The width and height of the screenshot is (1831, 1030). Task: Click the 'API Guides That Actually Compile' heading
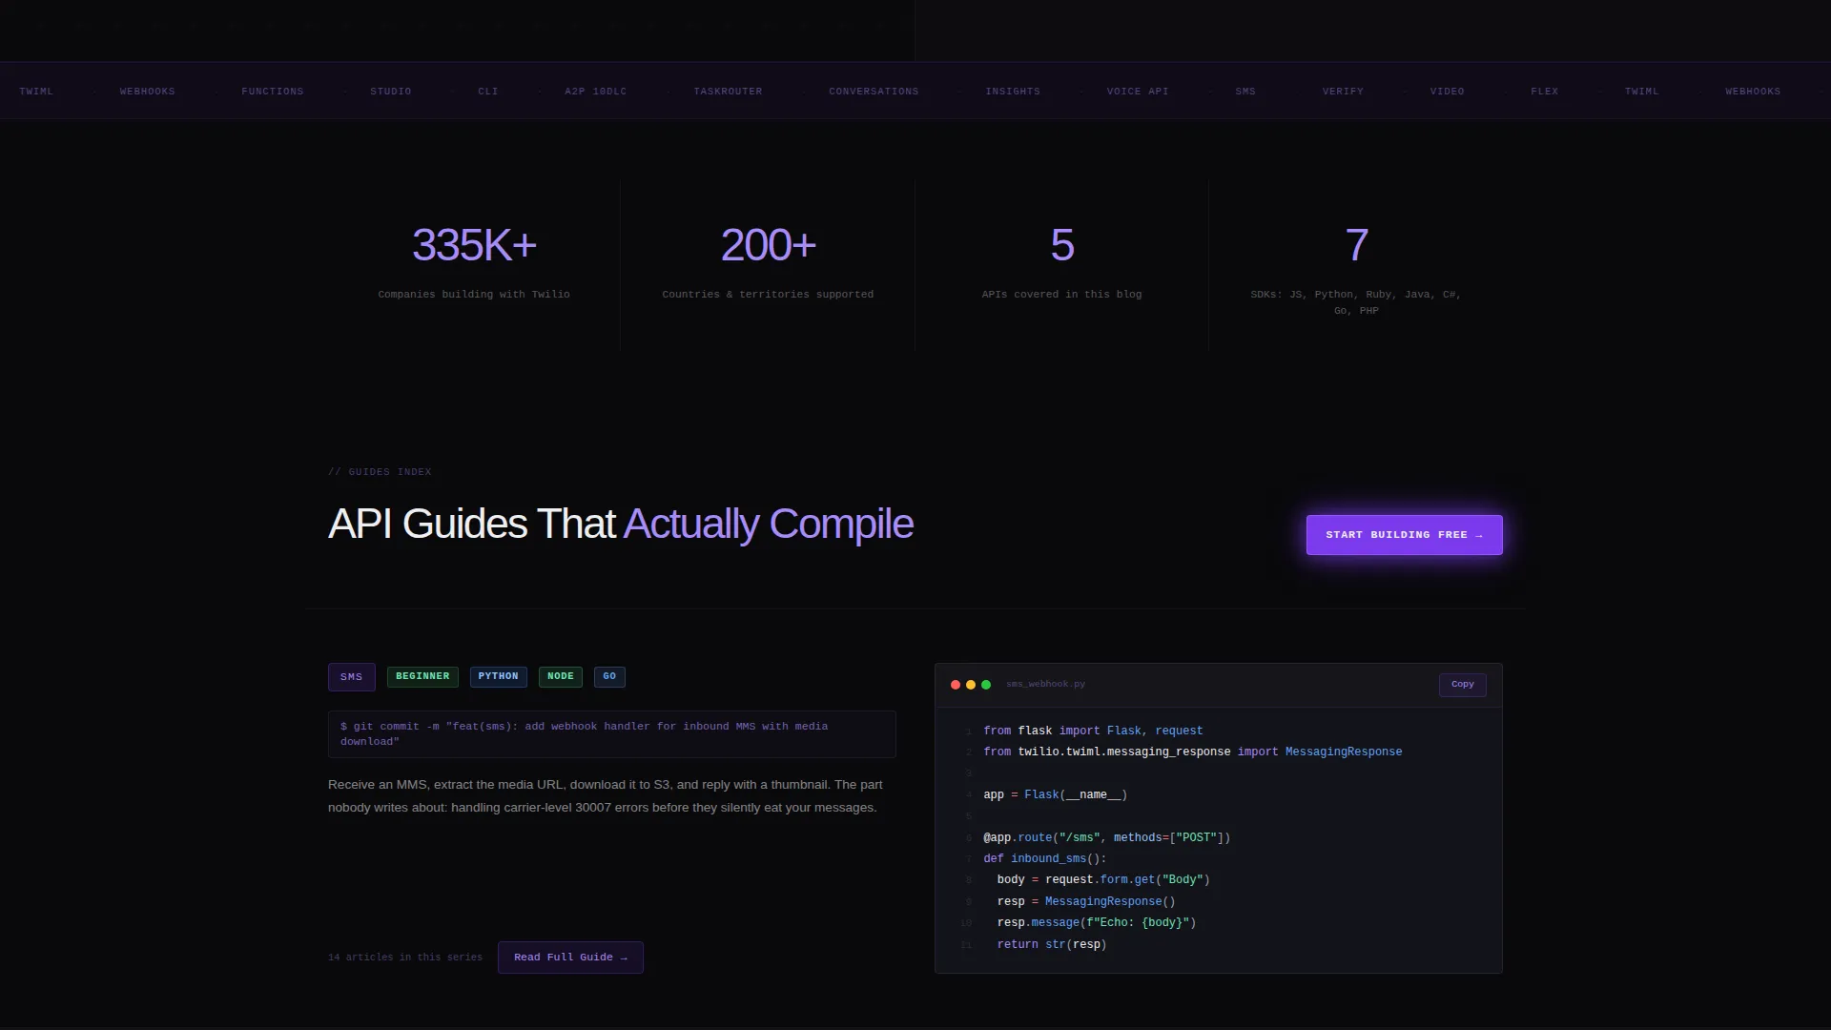[x=621, y=524]
